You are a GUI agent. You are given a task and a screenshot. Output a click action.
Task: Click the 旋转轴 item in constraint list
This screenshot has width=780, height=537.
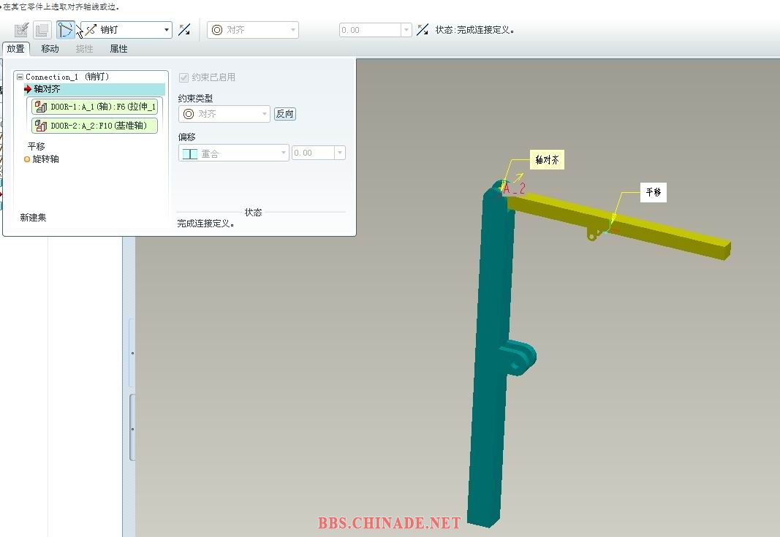click(45, 159)
